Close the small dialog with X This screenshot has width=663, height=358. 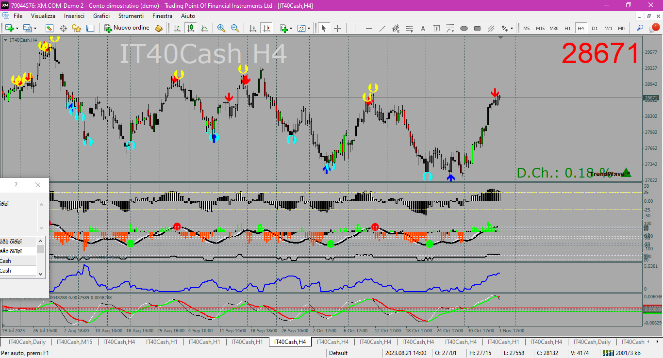38,185
